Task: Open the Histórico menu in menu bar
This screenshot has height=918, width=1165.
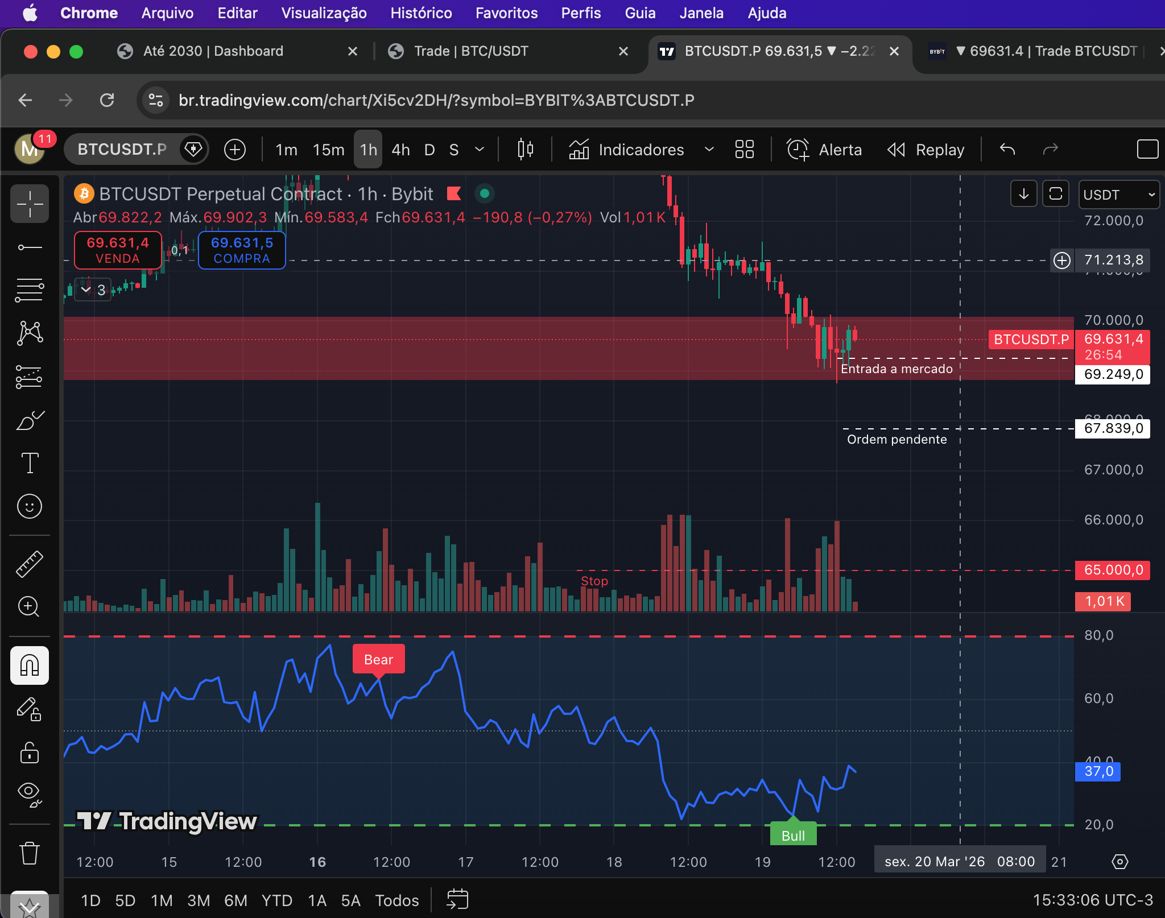Action: point(421,13)
